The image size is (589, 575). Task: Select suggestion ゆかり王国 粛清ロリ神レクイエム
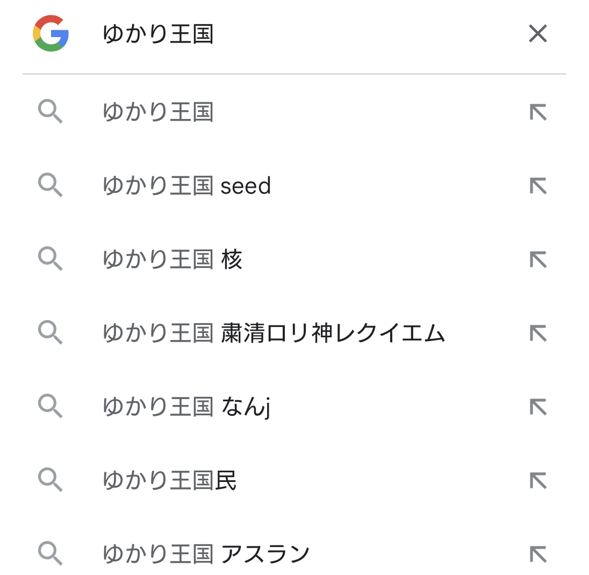tap(274, 333)
